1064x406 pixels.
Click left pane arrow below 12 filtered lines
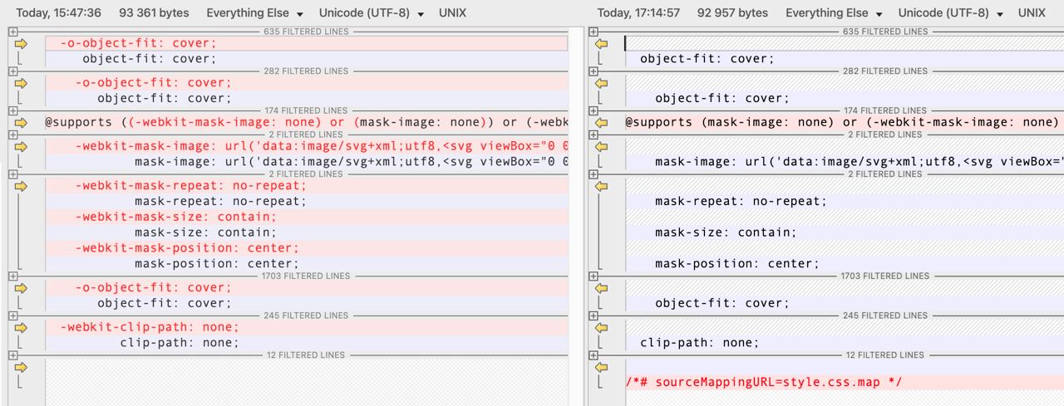pyautogui.click(x=22, y=367)
